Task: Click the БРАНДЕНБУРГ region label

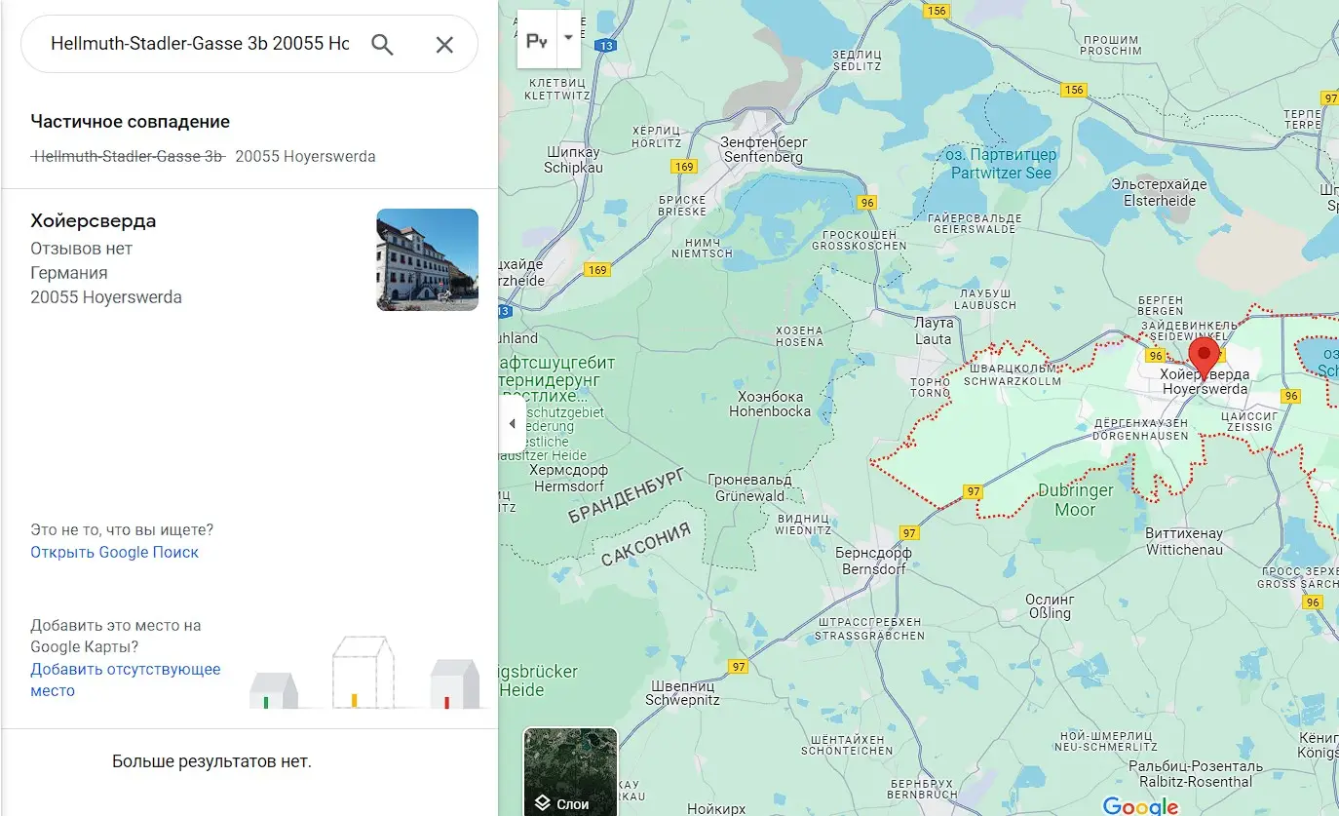Action: click(x=629, y=494)
